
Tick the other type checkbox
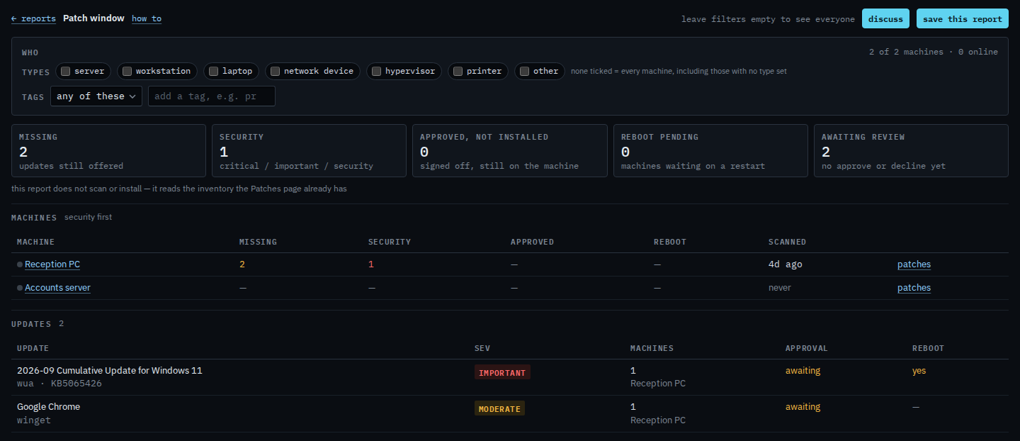pyautogui.click(x=524, y=71)
